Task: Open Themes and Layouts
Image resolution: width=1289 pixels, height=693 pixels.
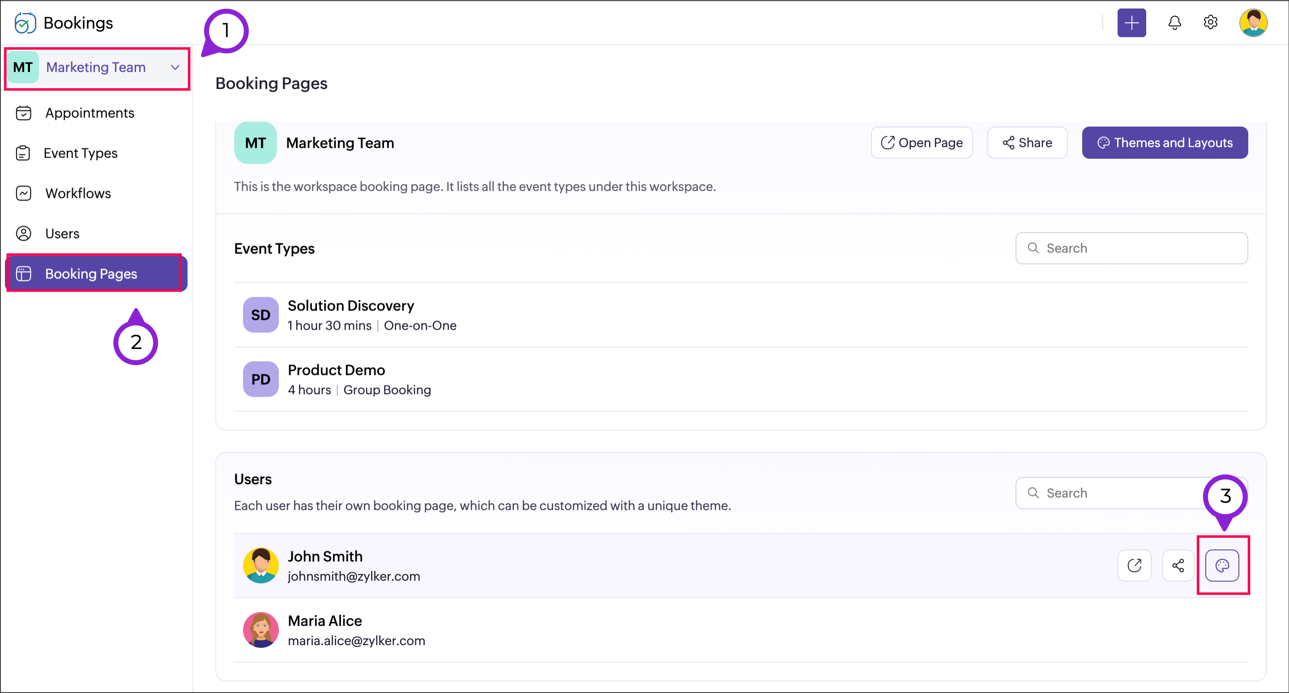Action: click(1165, 143)
